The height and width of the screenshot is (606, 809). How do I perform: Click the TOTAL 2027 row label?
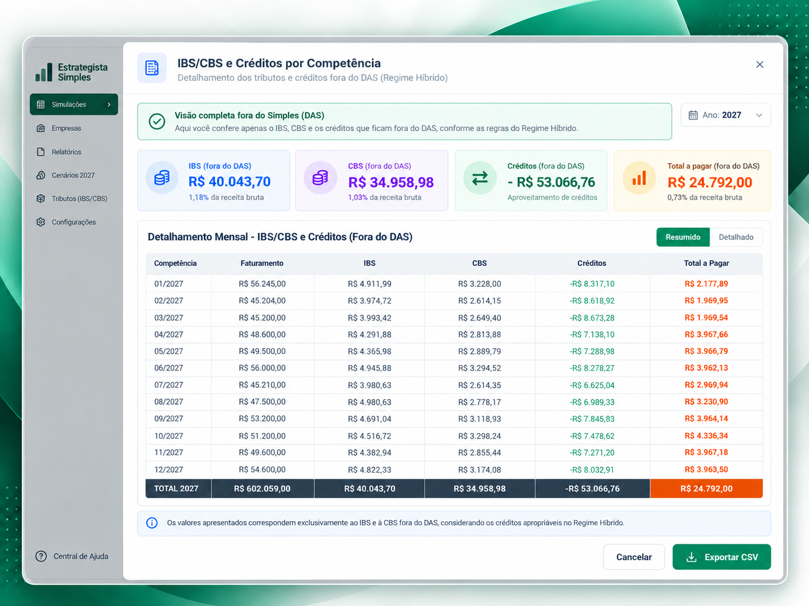point(176,489)
